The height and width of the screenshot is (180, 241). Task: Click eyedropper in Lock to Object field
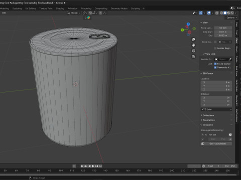pos(230,59)
